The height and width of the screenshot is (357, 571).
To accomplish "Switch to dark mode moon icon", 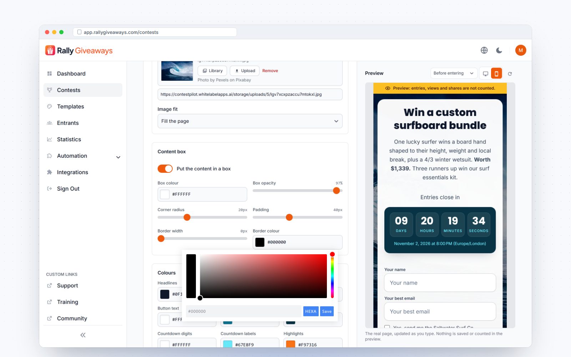I will point(499,50).
